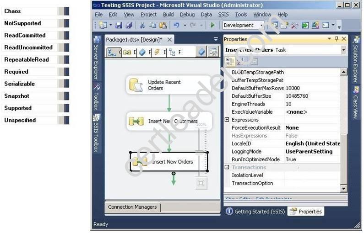The image size is (364, 233).
Task: Open the Build menu
Action: 168,15
